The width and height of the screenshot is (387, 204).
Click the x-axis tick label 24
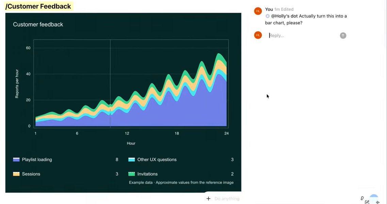[227, 133]
